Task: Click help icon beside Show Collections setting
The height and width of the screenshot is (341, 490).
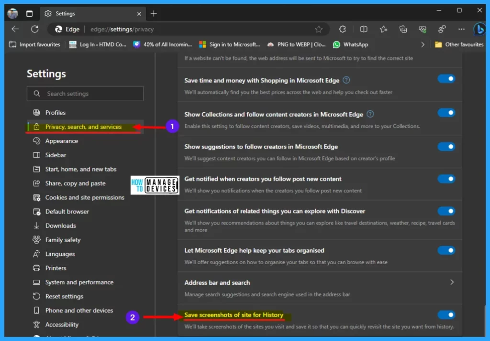Action: point(370,114)
